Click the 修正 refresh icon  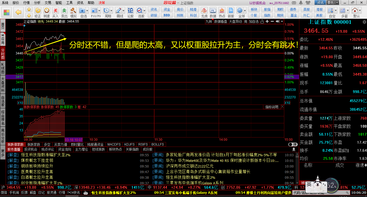38,10
